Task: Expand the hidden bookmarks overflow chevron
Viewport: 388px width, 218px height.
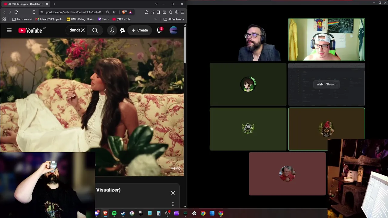Action: pos(156,19)
